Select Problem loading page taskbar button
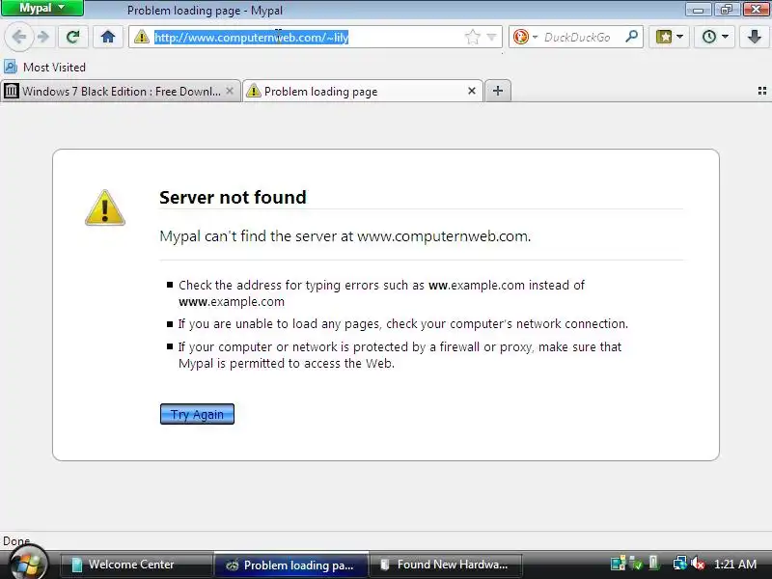Image resolution: width=772 pixels, height=579 pixels. [291, 565]
